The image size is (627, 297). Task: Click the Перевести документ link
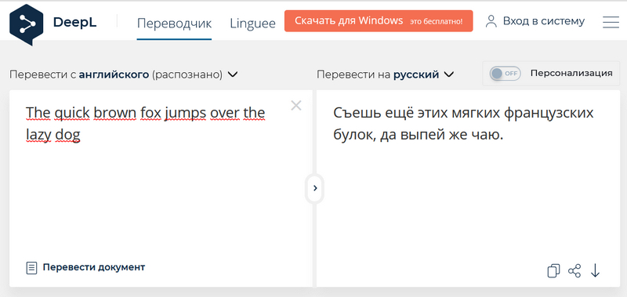pyautogui.click(x=93, y=267)
